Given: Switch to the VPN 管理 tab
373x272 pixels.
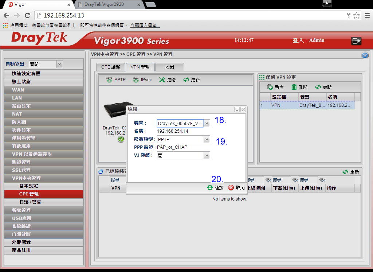Looking at the screenshot, I should (140, 67).
